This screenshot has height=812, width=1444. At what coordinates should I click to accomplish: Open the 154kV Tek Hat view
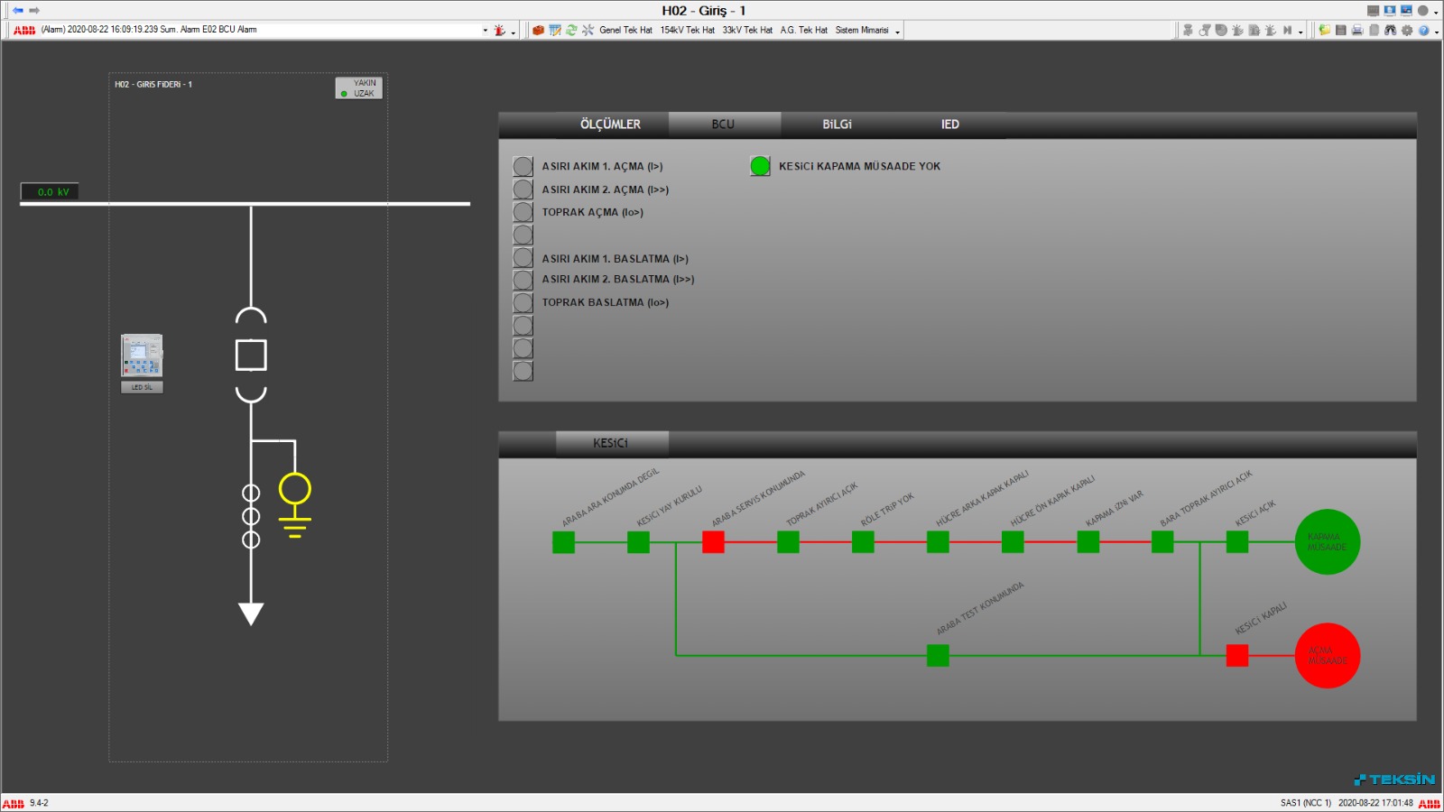[687, 31]
